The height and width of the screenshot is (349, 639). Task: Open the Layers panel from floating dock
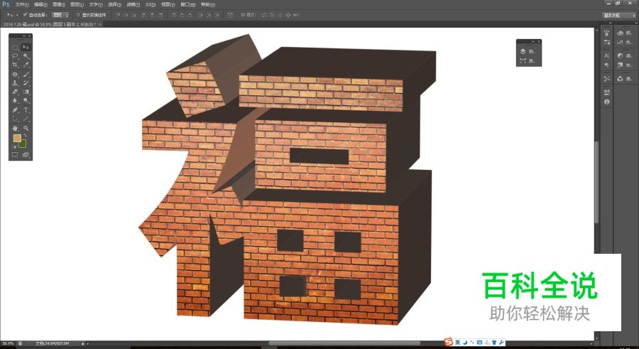523,51
